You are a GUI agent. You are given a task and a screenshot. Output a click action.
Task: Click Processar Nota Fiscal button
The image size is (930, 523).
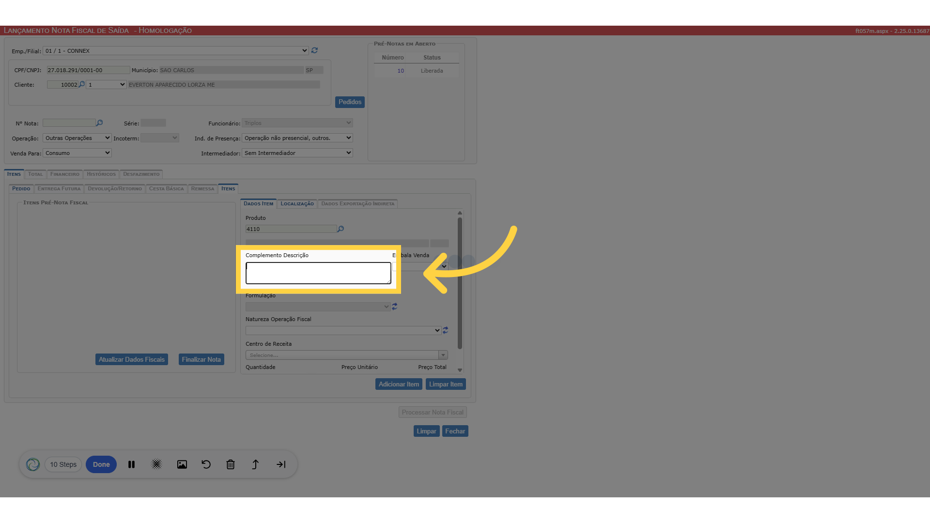pos(433,412)
